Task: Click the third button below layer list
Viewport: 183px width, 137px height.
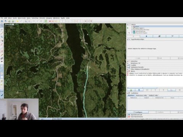Action: coord(159,36)
